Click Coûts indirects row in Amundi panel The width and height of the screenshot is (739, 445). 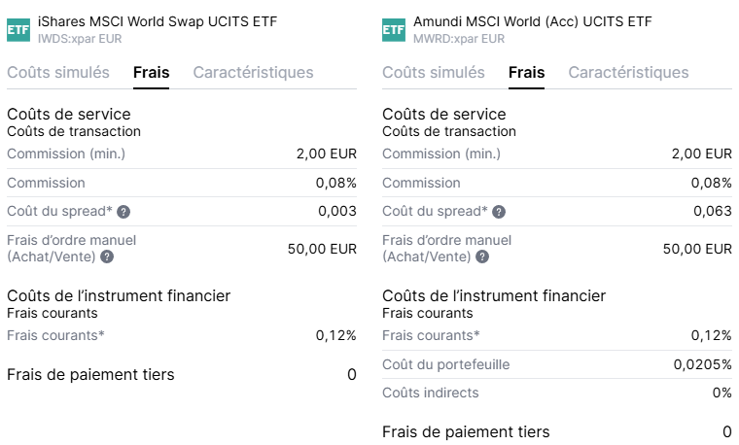point(556,393)
